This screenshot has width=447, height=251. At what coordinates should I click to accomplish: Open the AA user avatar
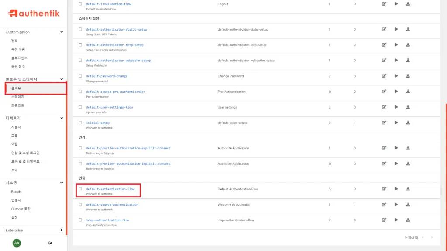click(x=17, y=243)
